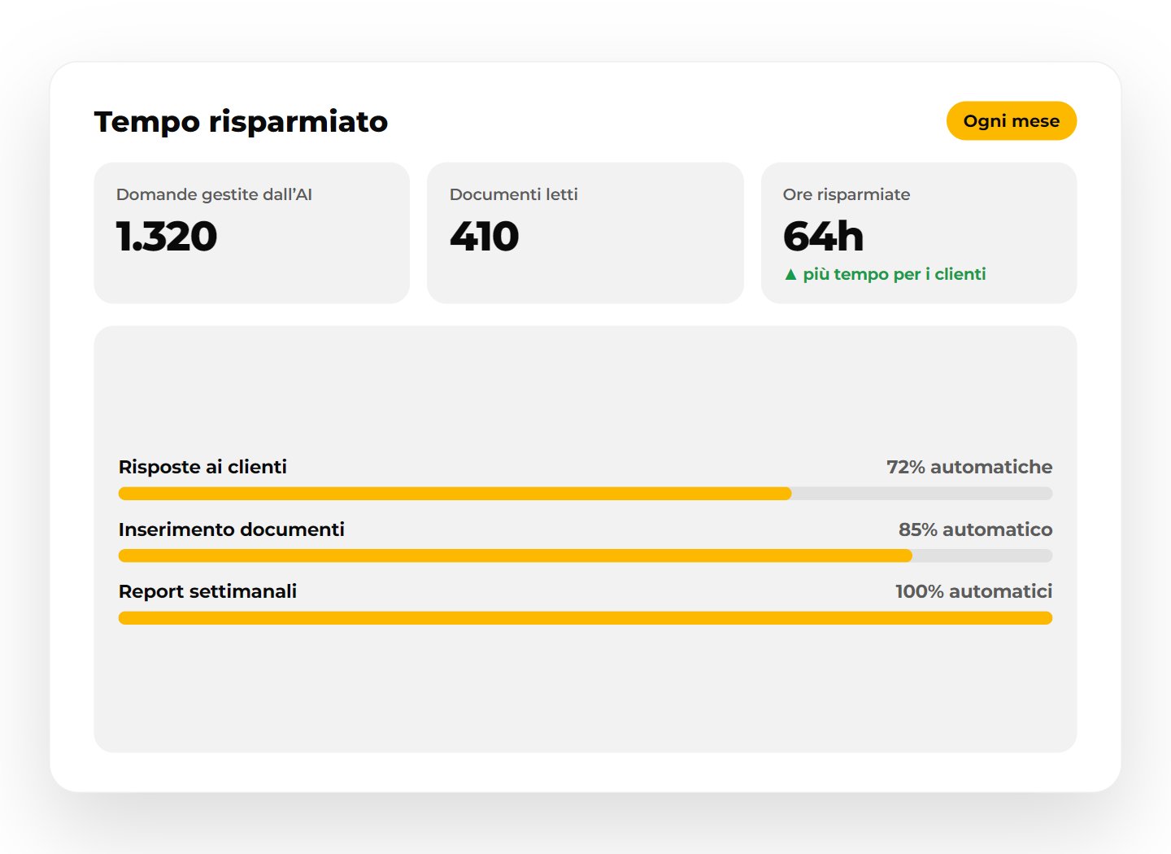The image size is (1171, 854).
Task: Click the "più tempo per i clienti" text
Action: [895, 275]
